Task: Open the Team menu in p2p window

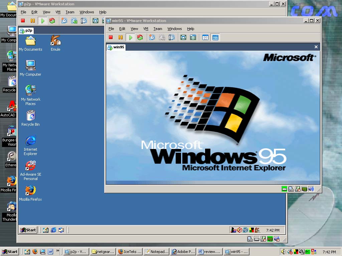Action: pyautogui.click(x=70, y=12)
